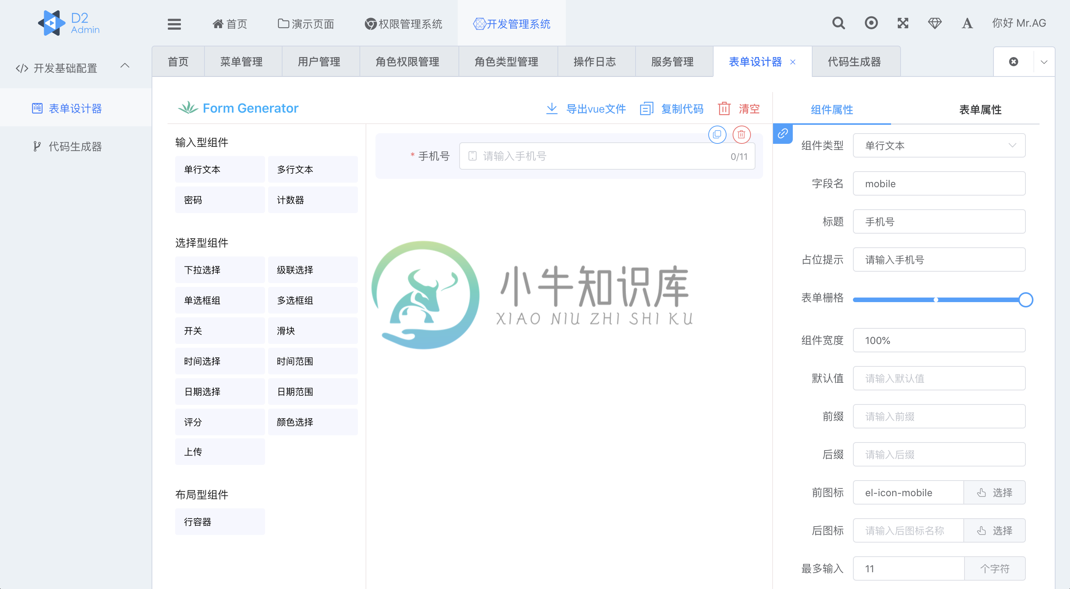This screenshot has height=589, width=1070.
Task: Click the 后图标 name input field
Action: [x=909, y=530]
